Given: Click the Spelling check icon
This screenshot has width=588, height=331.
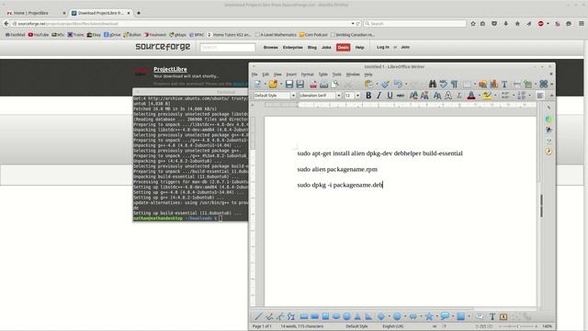Looking at the screenshot, I should point(443,84).
